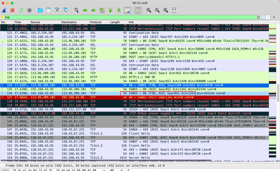Open capture options gear
Screen dimensions: 280x171
tap(30, 10)
